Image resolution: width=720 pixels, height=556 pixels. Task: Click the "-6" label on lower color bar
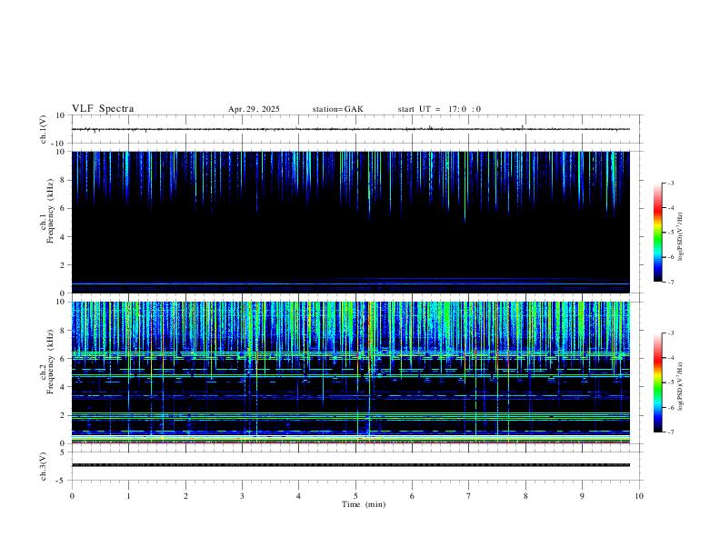(x=671, y=407)
